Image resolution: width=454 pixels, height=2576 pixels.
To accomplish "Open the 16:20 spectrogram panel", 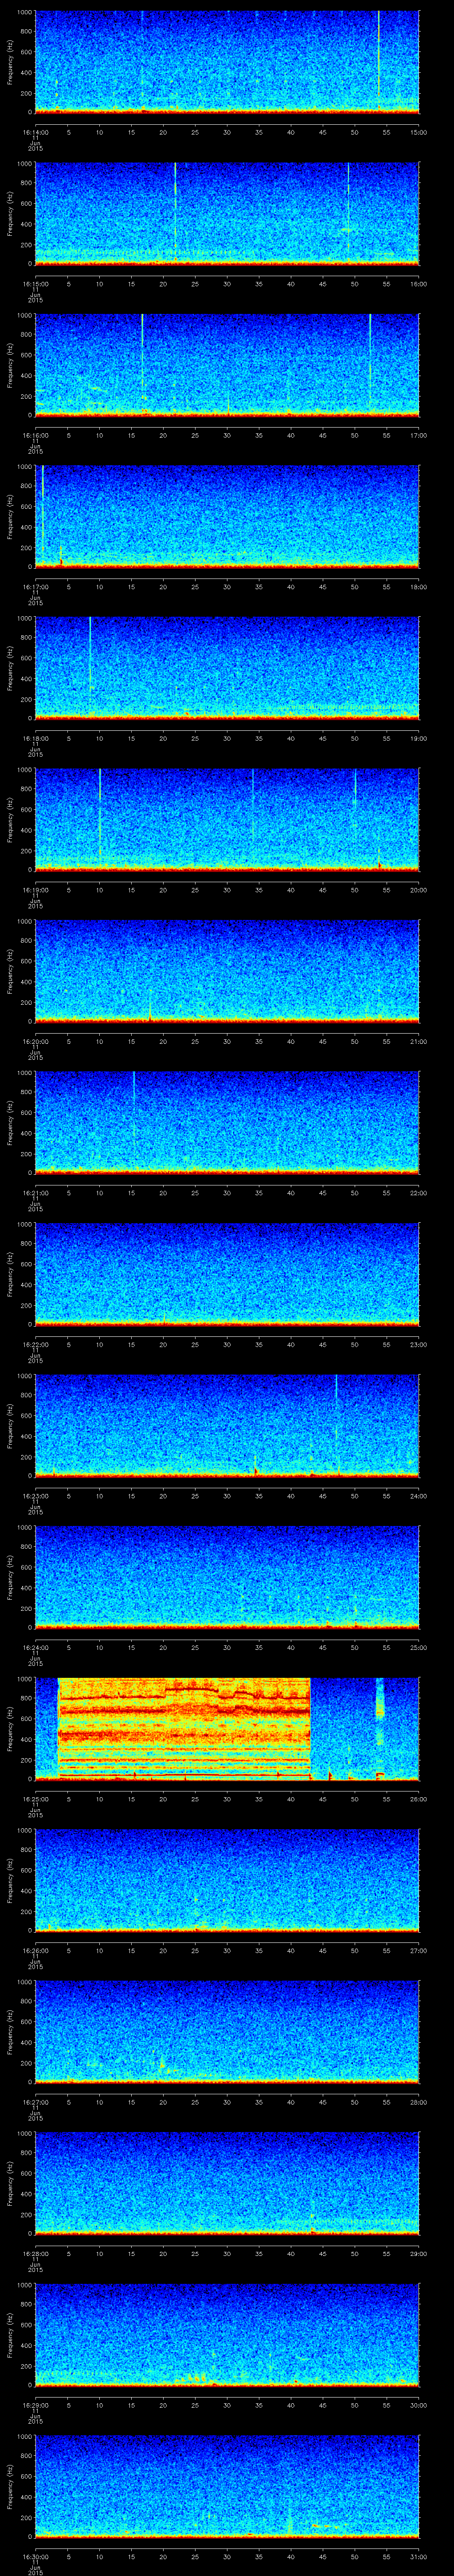I will click(x=227, y=970).
